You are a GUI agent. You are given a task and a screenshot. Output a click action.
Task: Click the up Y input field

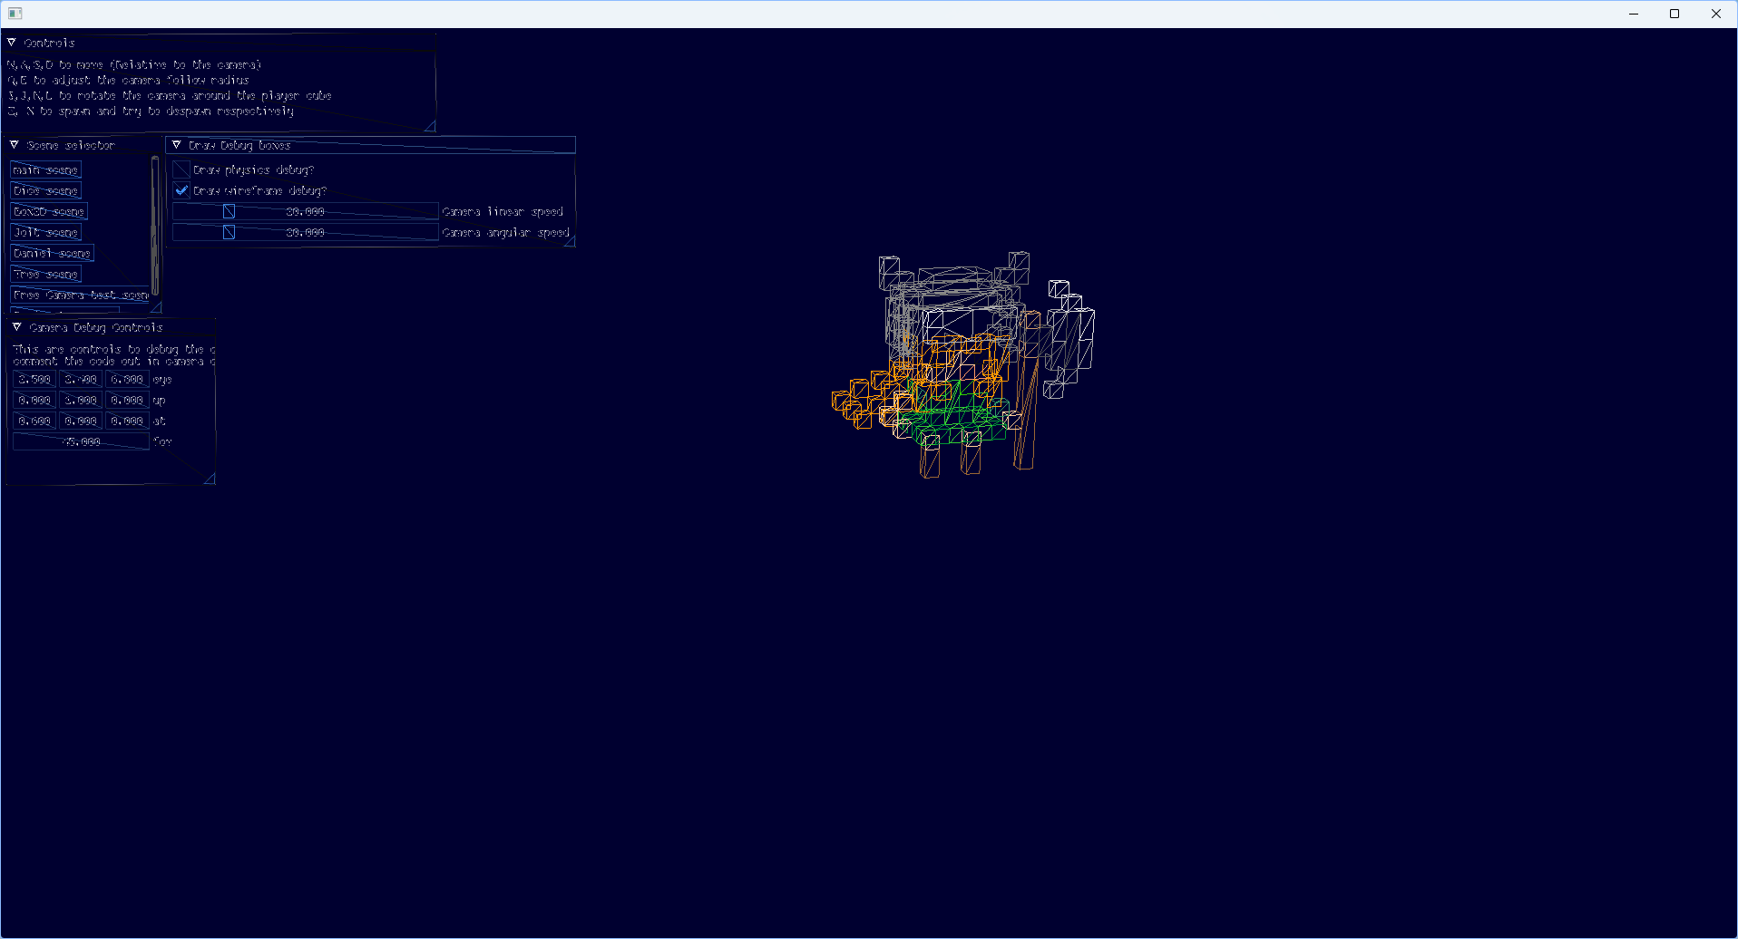coord(81,400)
